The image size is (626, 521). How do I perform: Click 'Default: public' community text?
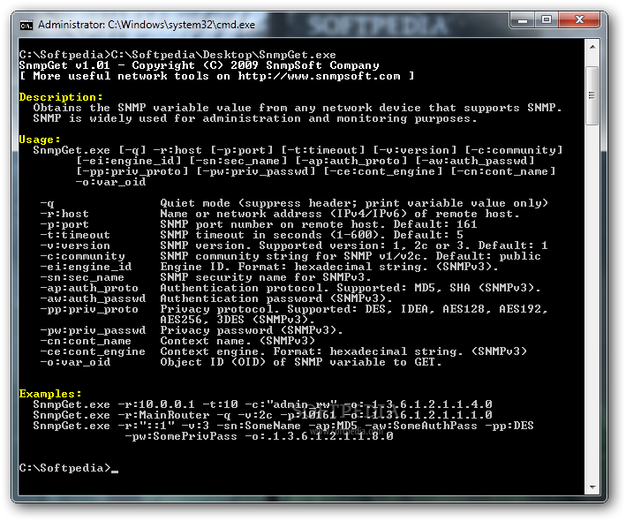tap(488, 256)
